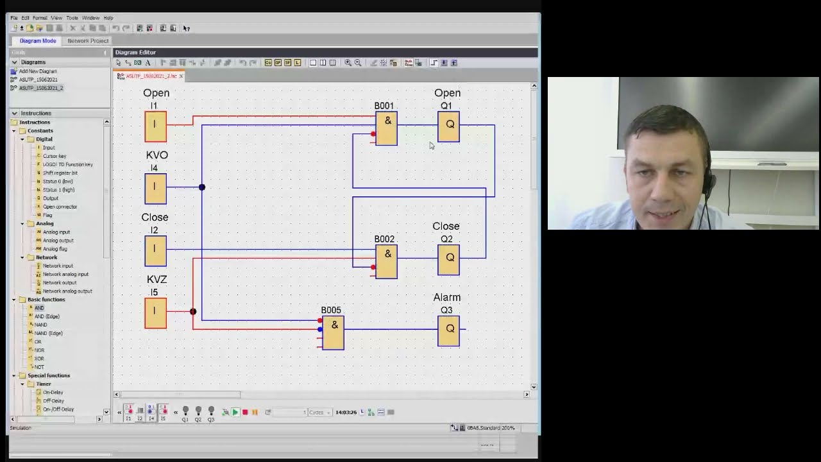This screenshot has width=821, height=462.
Task: Collapse the Constants tree folder
Action: (x=14, y=131)
